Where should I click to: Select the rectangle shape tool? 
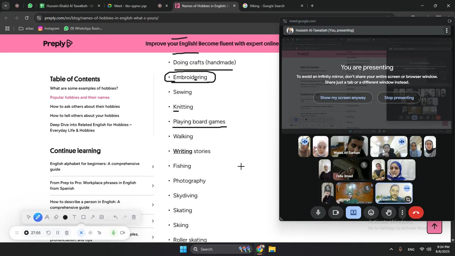tap(84, 217)
